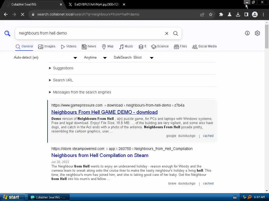Open the Anytime time range dropdown
This screenshot has width=269, height=201.
95,58
